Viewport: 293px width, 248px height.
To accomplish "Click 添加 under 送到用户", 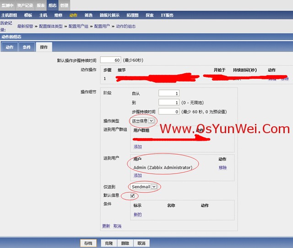I will point(138,175).
